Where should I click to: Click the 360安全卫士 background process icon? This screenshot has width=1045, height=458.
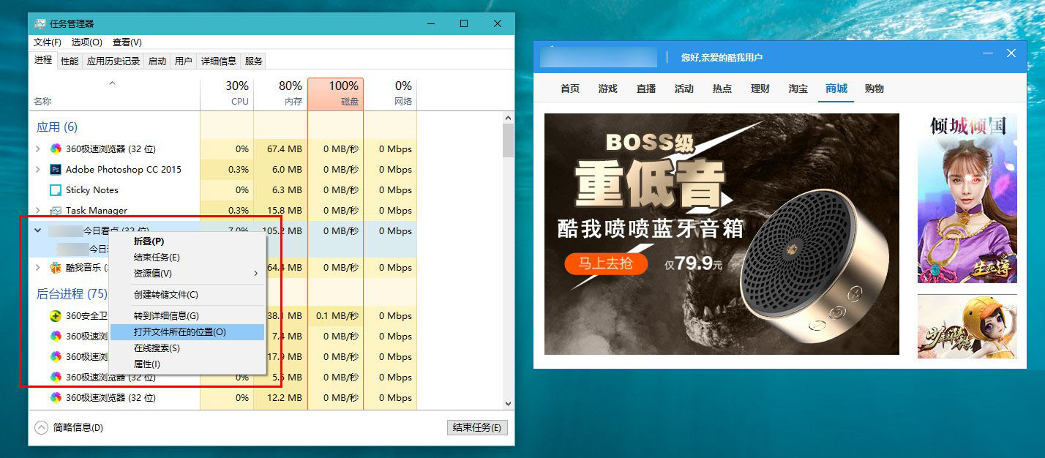point(55,316)
